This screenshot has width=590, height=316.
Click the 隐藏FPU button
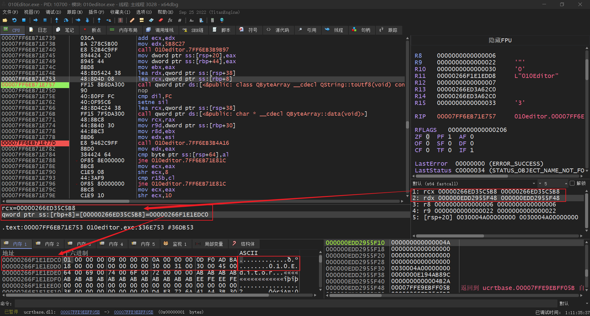click(500, 40)
